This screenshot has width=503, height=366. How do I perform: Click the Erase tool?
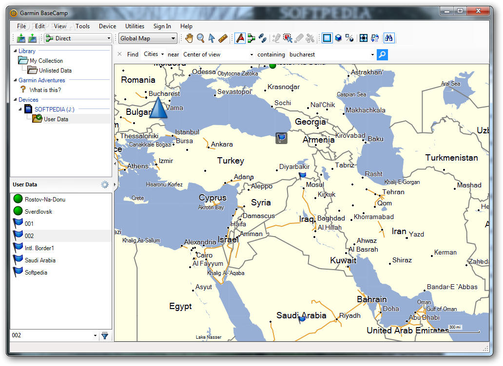299,38
